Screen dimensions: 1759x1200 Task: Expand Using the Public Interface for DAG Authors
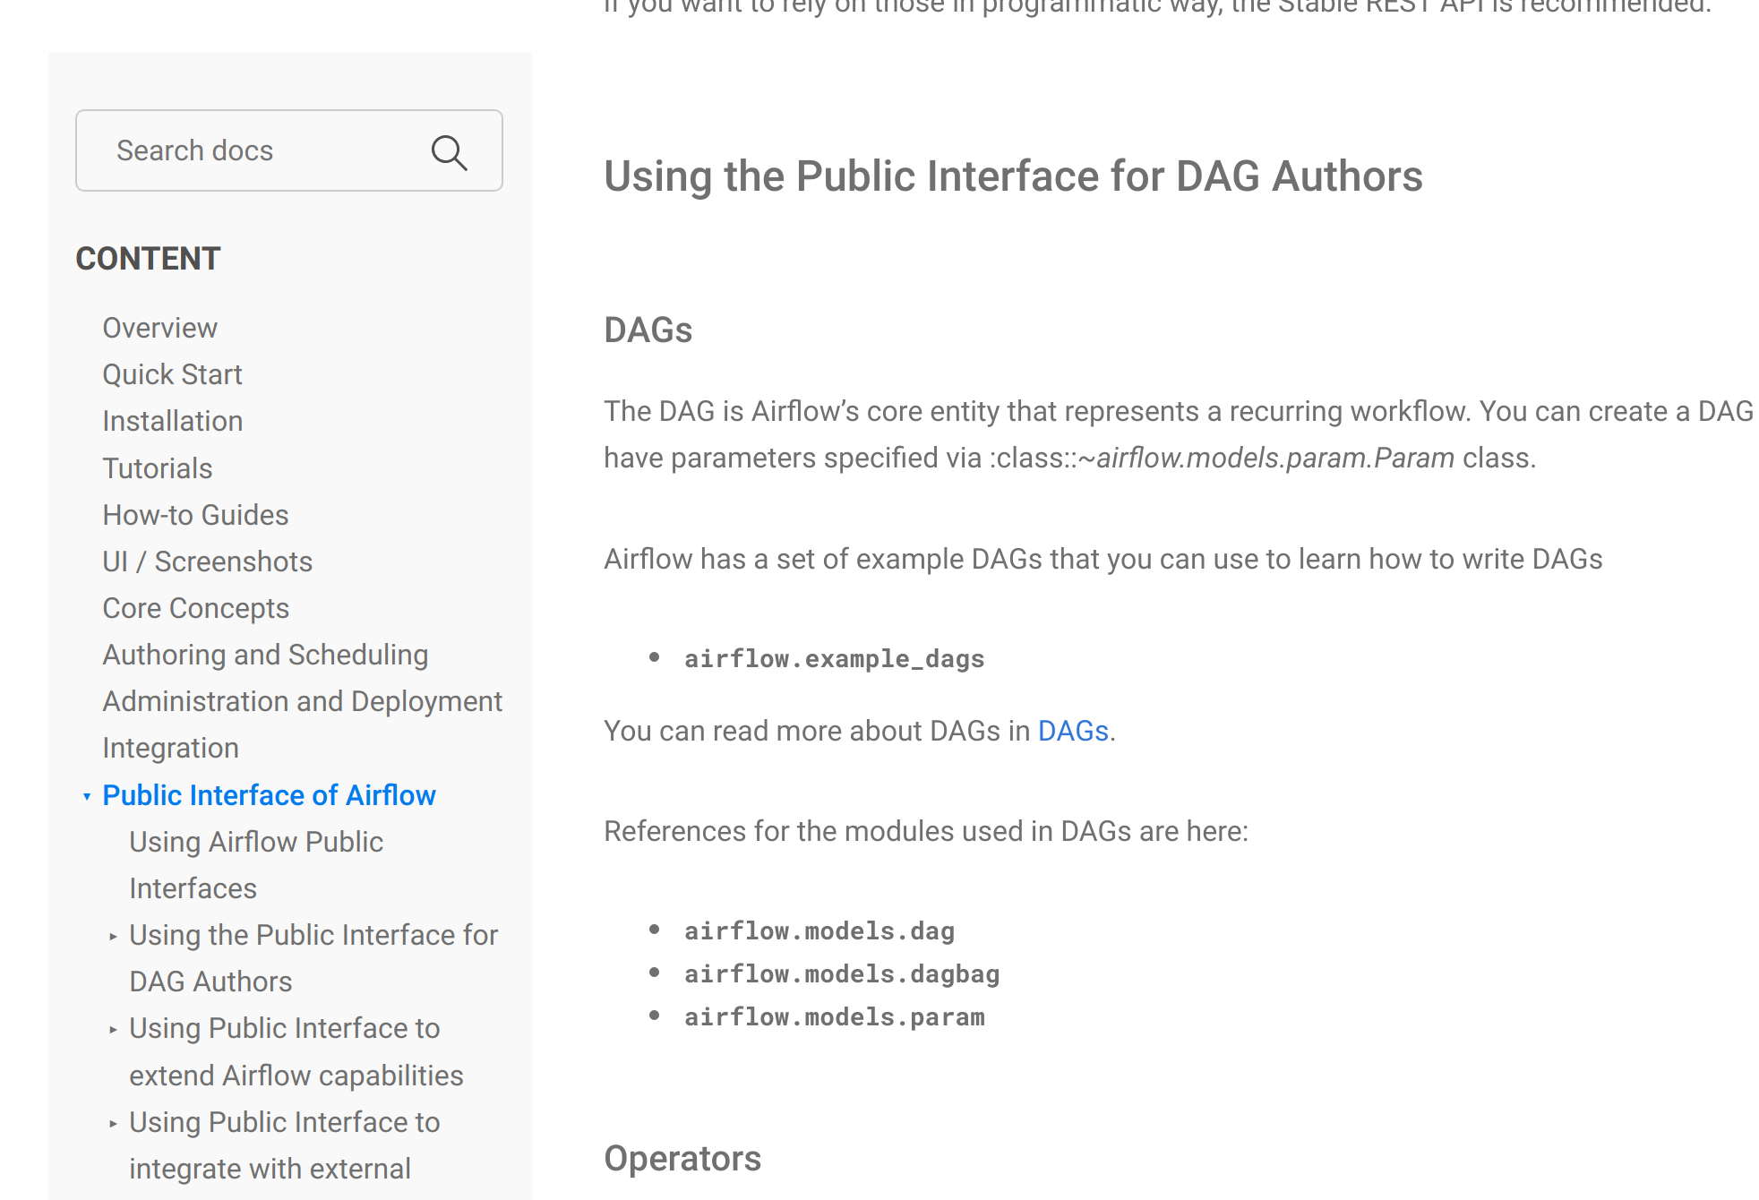113,937
